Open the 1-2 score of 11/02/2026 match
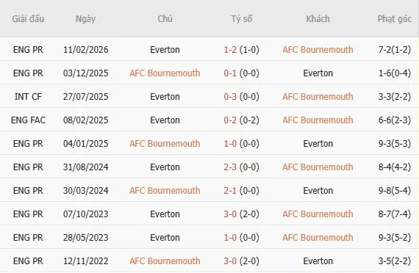This screenshot has width=419, height=273. (x=230, y=50)
